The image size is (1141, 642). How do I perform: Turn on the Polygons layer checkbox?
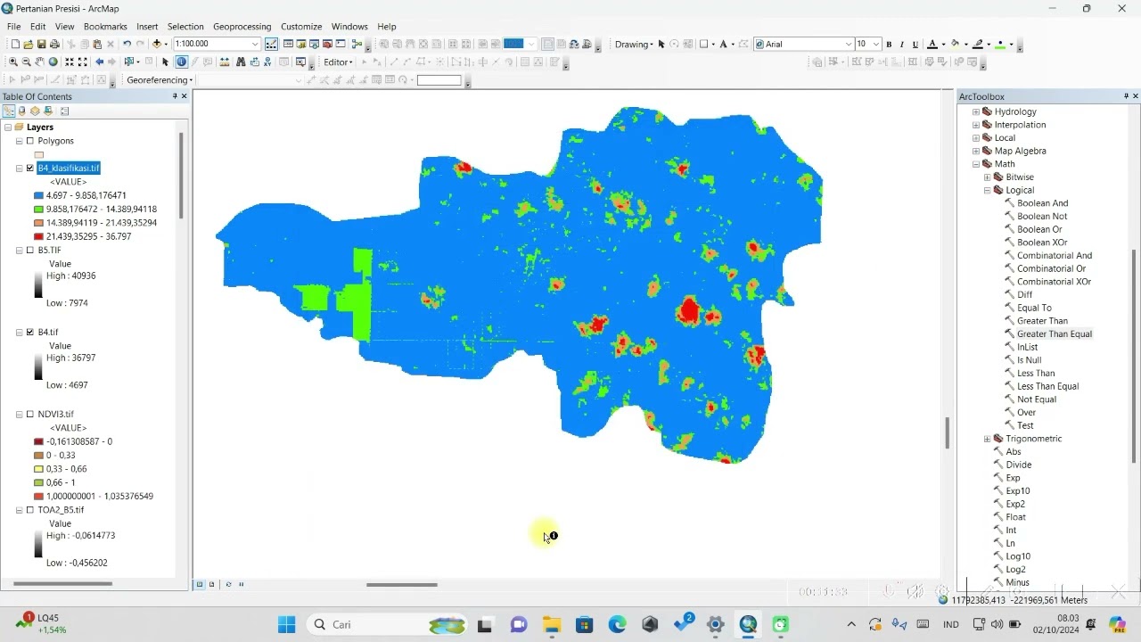pos(29,141)
